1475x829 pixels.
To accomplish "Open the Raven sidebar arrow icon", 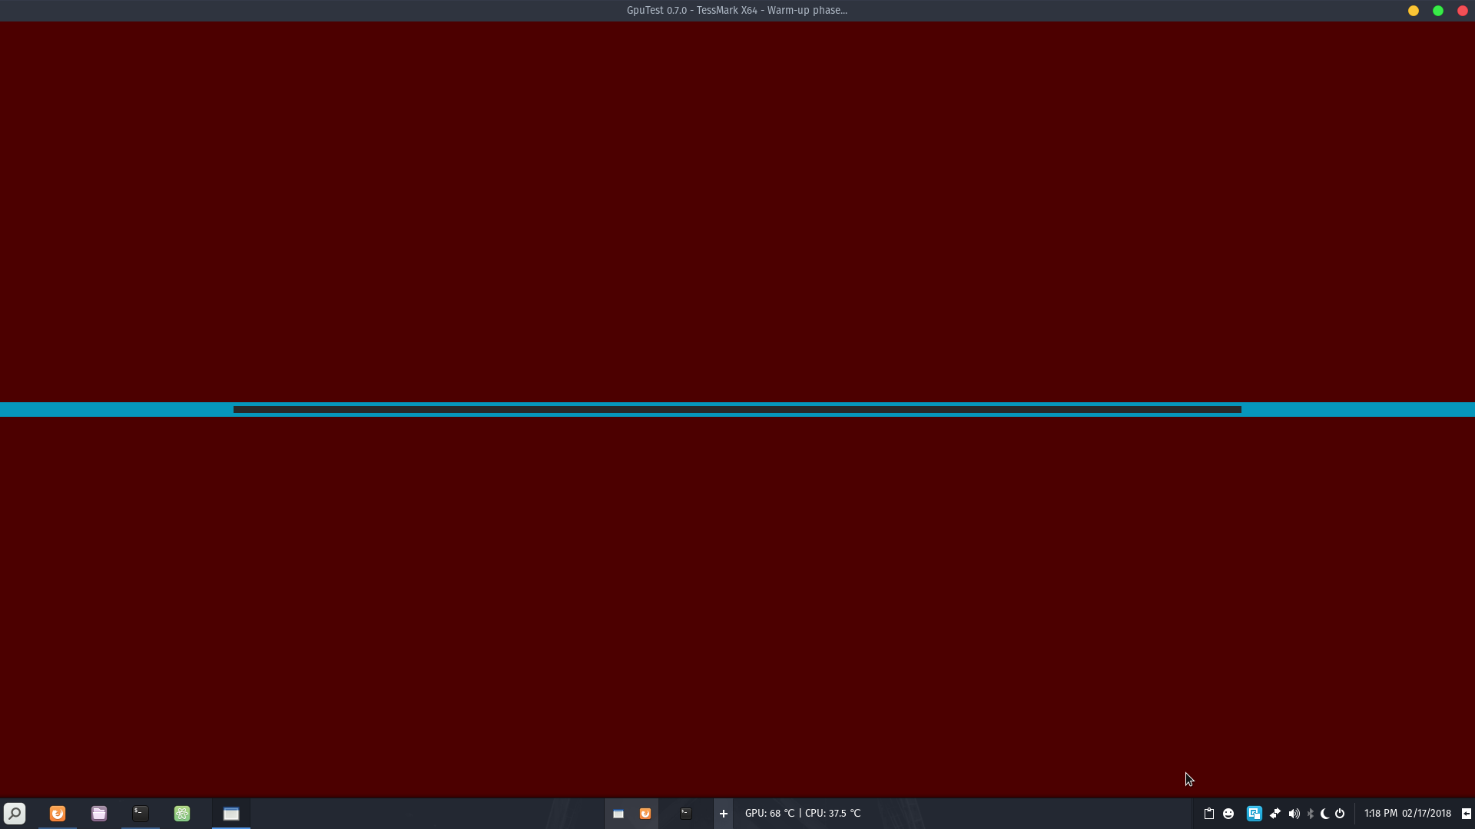I will coord(1466,814).
